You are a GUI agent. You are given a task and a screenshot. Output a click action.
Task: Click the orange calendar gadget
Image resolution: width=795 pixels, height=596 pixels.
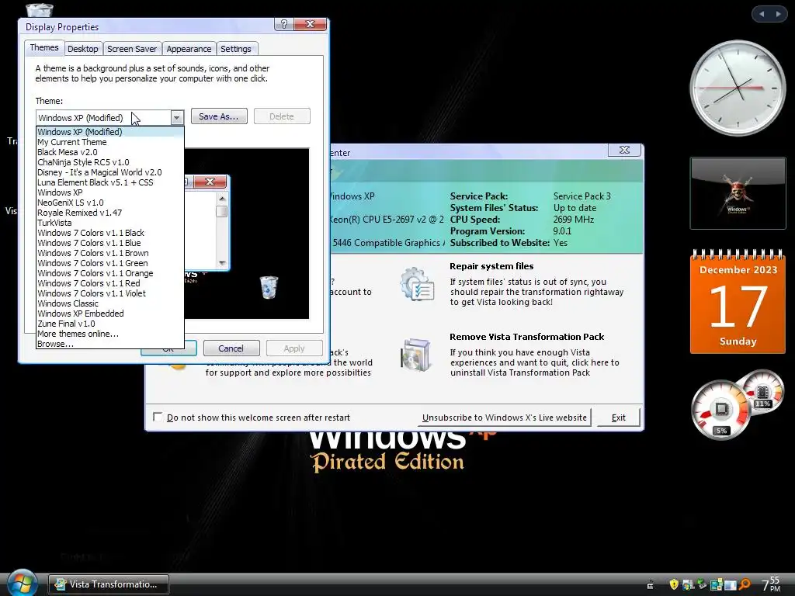738,302
